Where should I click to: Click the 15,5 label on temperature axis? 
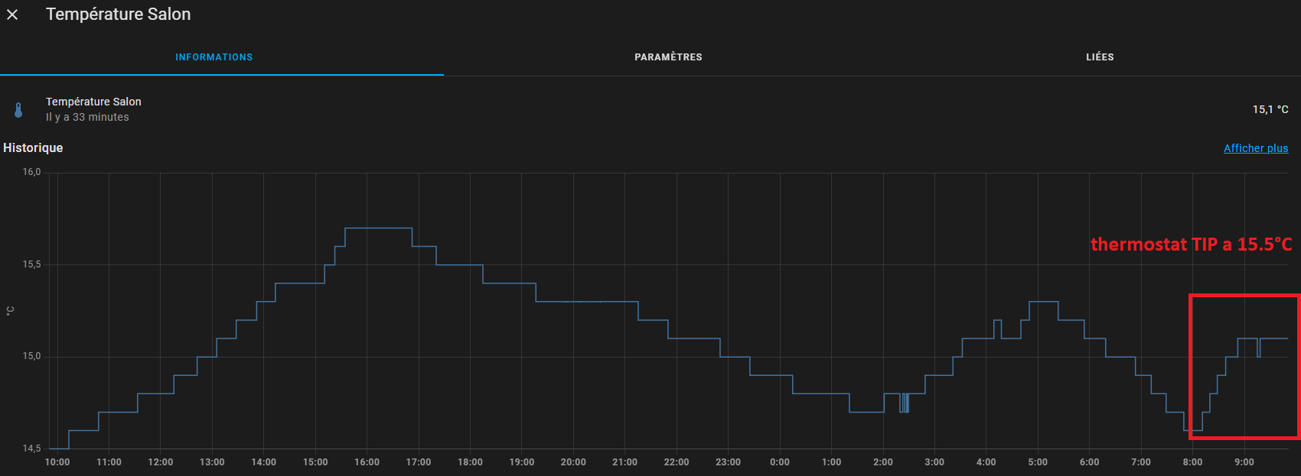tap(31, 264)
